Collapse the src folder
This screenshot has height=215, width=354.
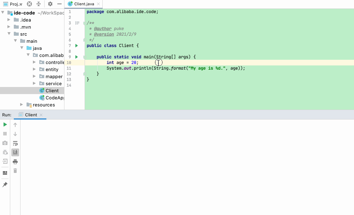point(9,34)
